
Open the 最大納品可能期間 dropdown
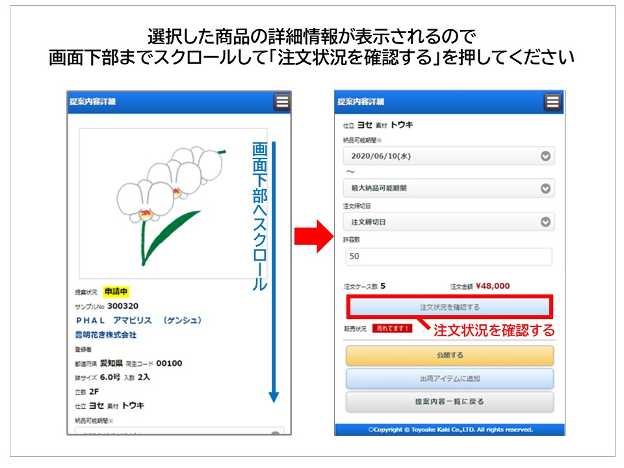(448, 188)
